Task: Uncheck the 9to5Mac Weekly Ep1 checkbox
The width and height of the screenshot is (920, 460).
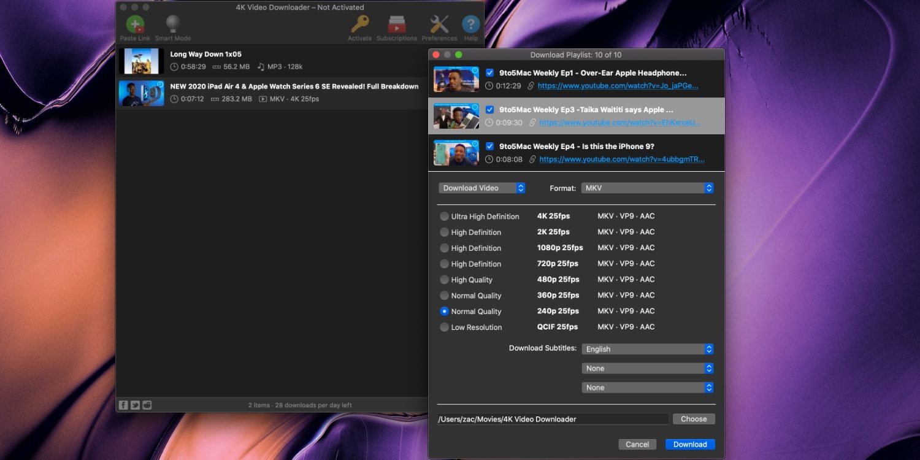Action: click(x=489, y=73)
